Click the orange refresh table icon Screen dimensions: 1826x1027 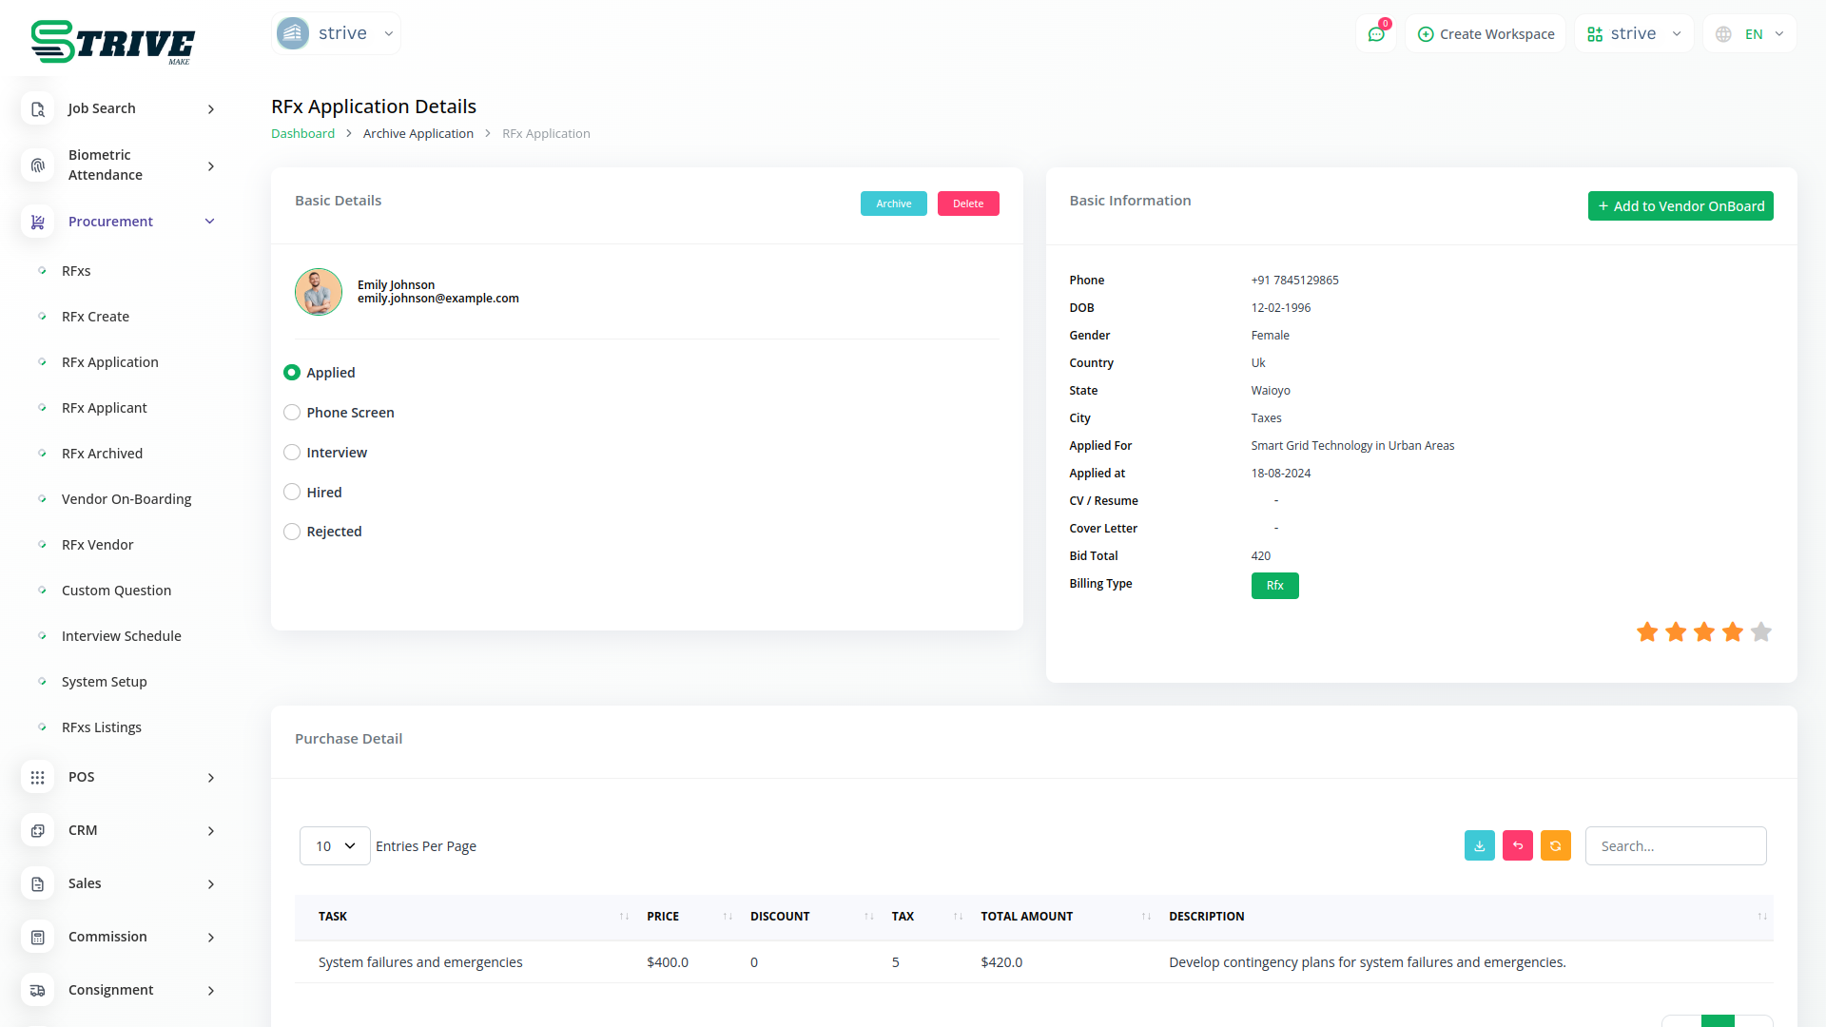[1555, 845]
